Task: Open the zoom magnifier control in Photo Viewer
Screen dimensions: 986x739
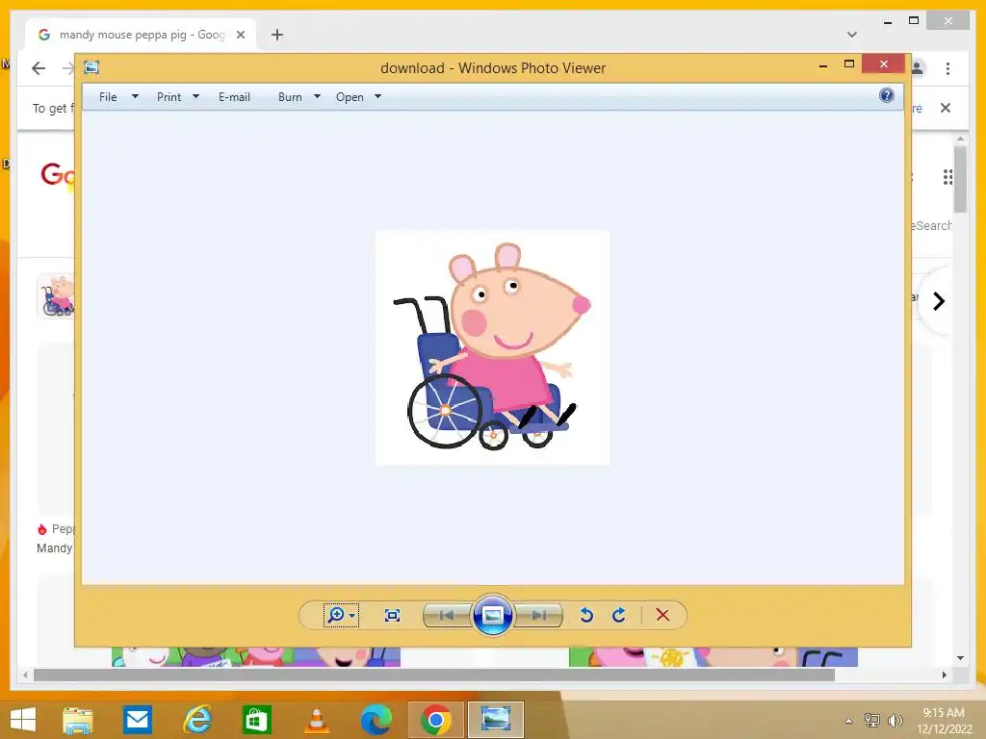Action: coord(342,615)
